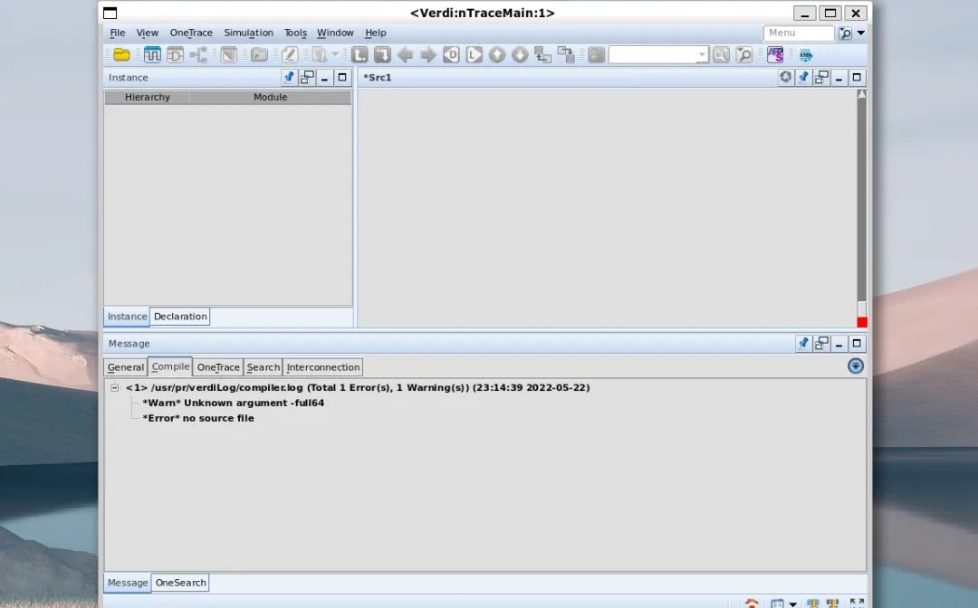Viewport: 978px width, 608px height.
Task: Open the toolbar search combo box dropdown
Action: click(x=702, y=55)
